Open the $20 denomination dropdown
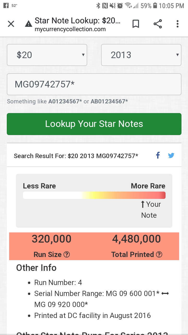 point(47,55)
